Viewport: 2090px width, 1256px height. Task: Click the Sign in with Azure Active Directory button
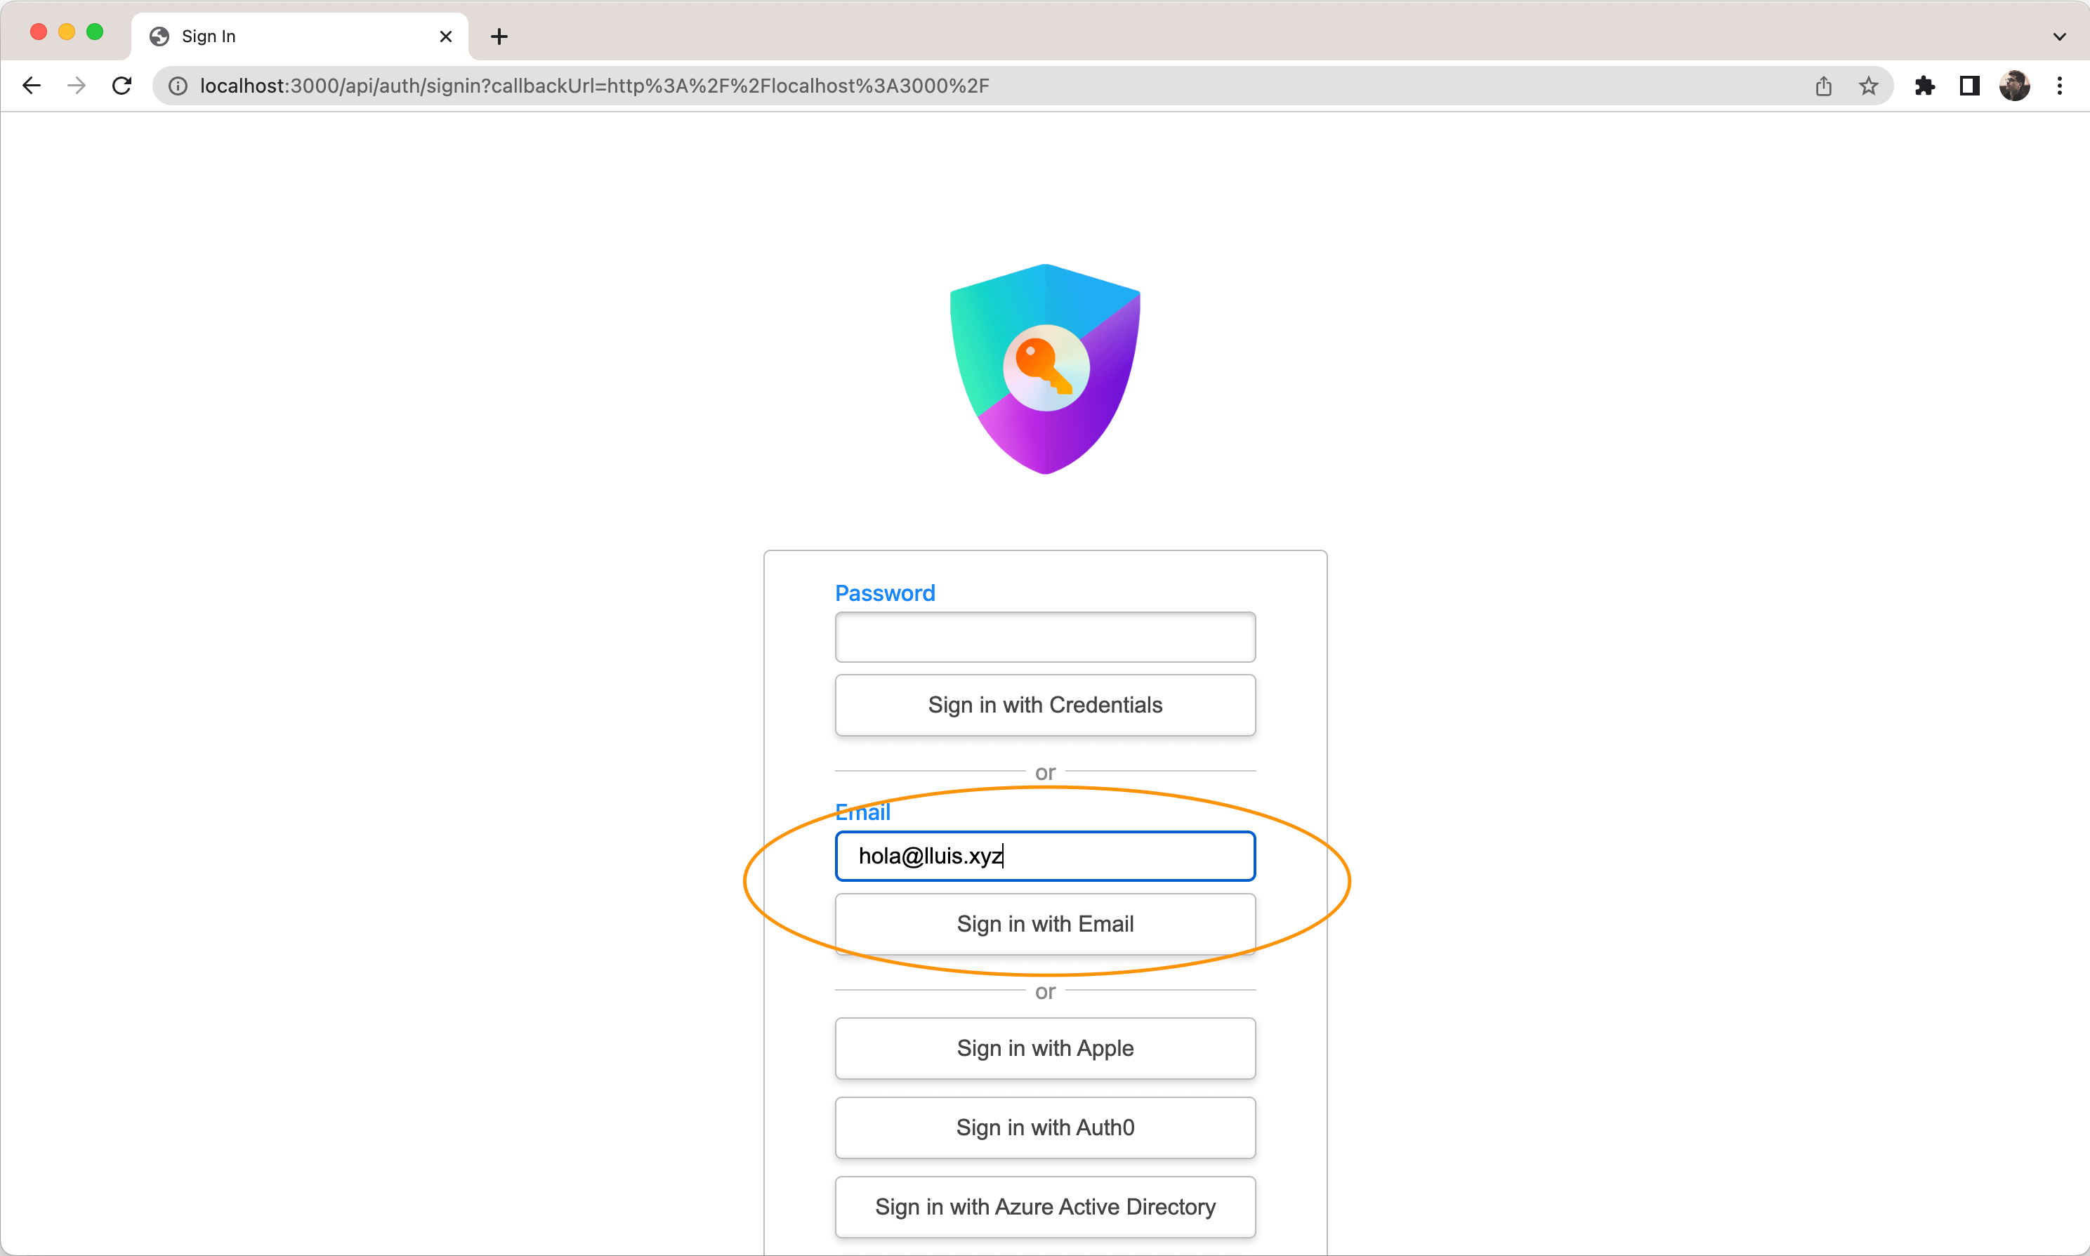point(1045,1205)
